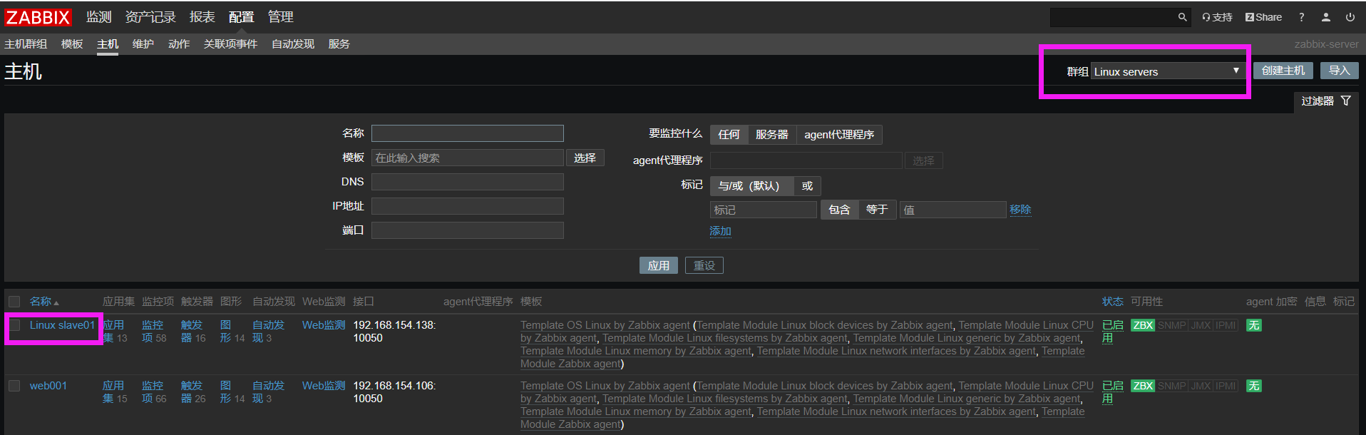Open the Zabbix Share link

[1263, 17]
